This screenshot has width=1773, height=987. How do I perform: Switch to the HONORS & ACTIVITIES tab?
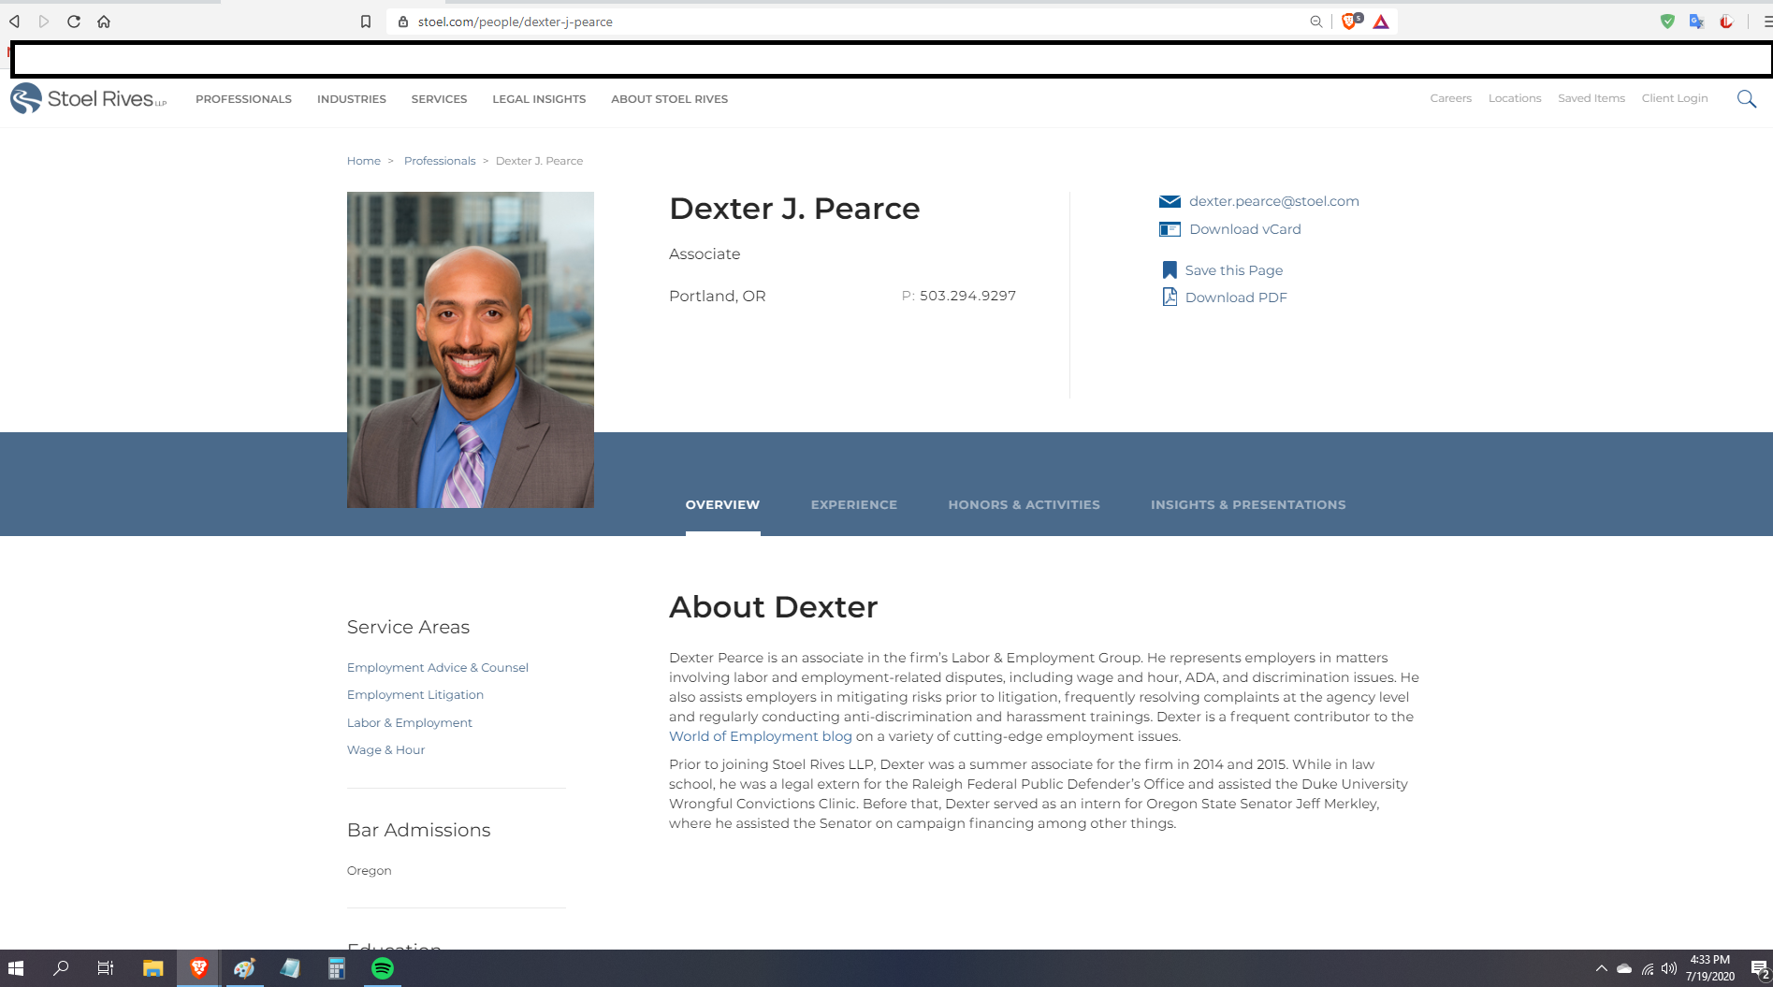pyautogui.click(x=1024, y=505)
